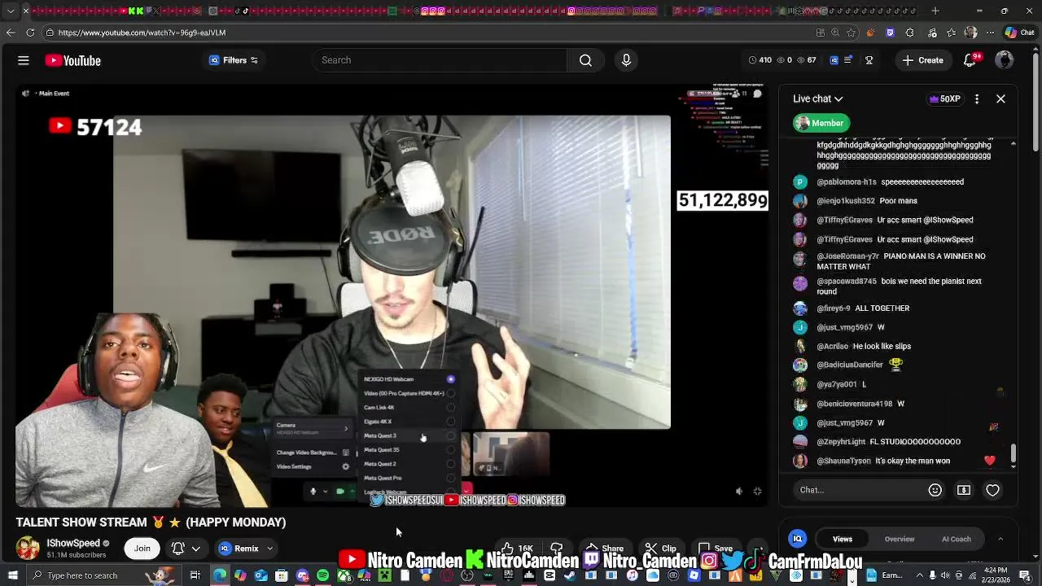Open the browser tab list dropdown
Image resolution: width=1042 pixels, height=586 pixels.
click(x=11, y=11)
